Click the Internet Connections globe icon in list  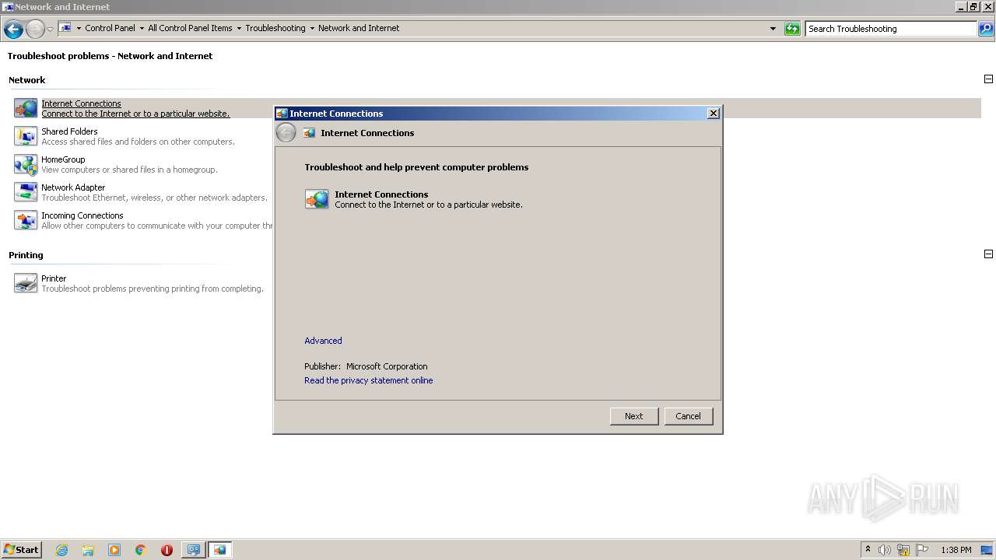pos(26,108)
